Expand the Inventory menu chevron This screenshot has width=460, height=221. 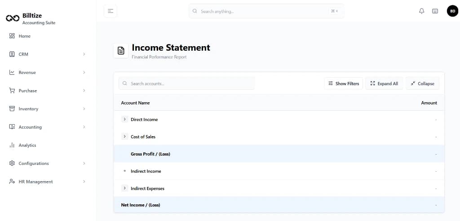click(x=84, y=108)
